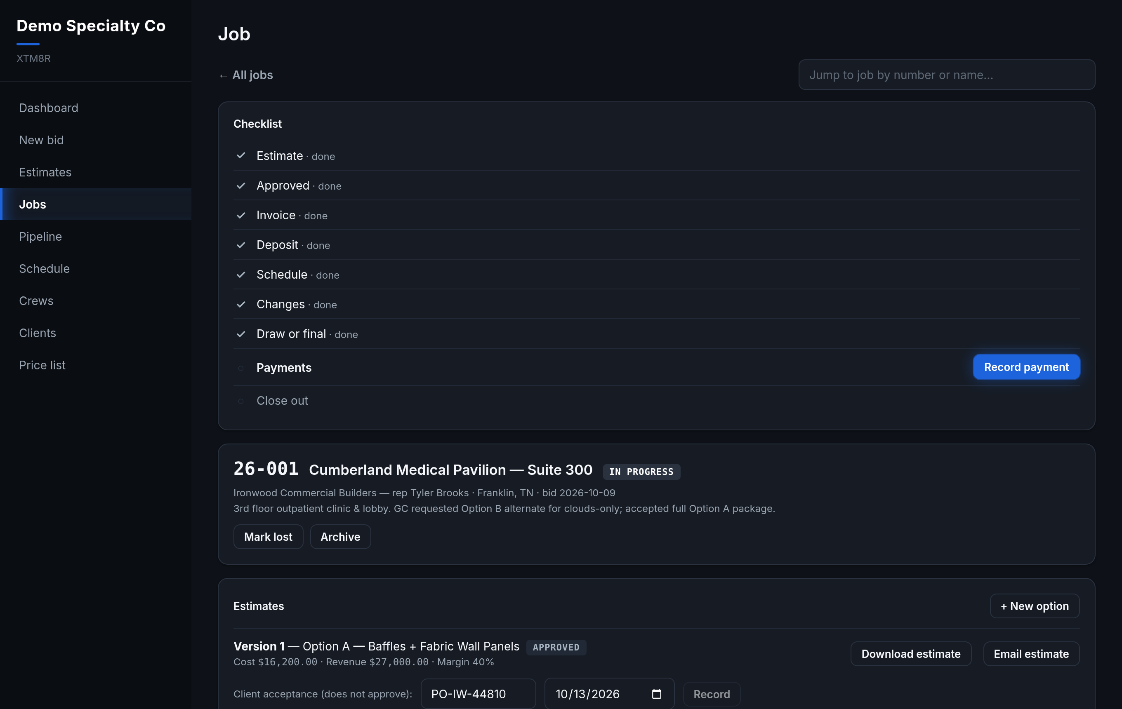The width and height of the screenshot is (1122, 709).
Task: Click the PO-IW-44810 acceptance field
Action: (478, 694)
